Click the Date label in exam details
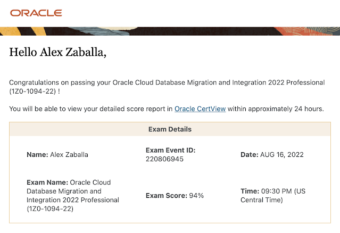The height and width of the screenshot is (233, 340). [x=249, y=155]
